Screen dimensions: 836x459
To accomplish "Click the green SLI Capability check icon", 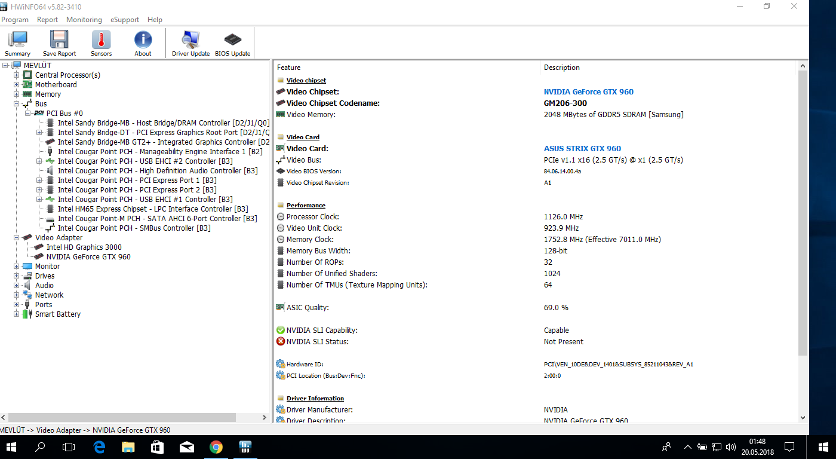I will coord(281,330).
